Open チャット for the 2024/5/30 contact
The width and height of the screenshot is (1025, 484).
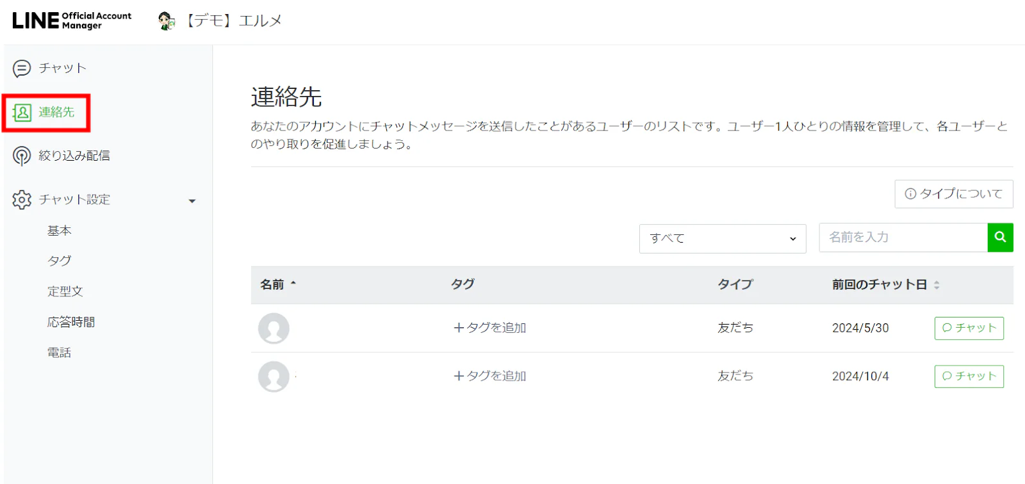coord(969,328)
